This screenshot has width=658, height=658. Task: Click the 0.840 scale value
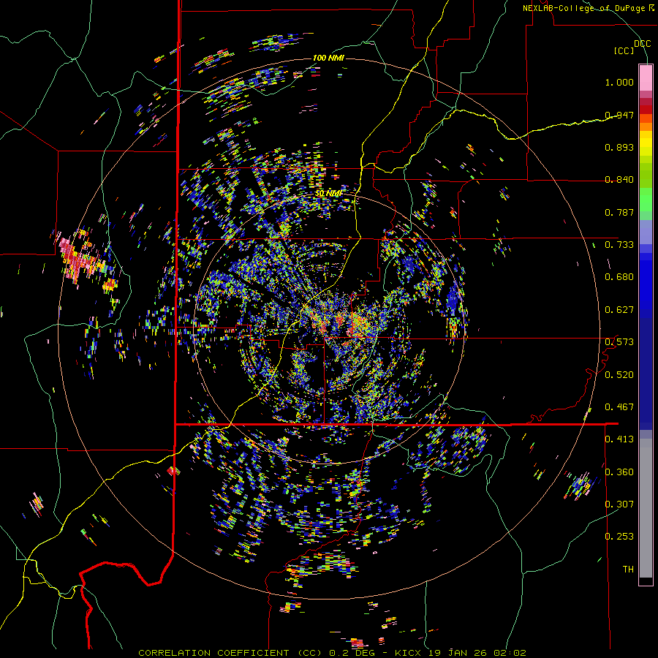click(619, 180)
